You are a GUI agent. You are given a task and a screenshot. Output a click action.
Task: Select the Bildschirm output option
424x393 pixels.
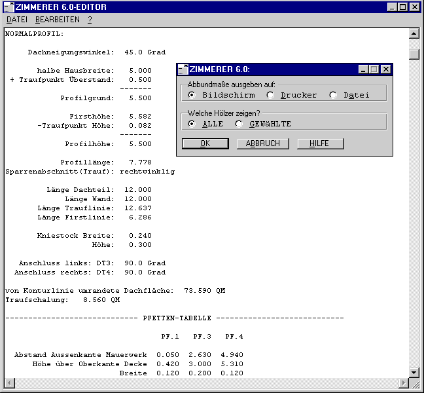pos(192,95)
